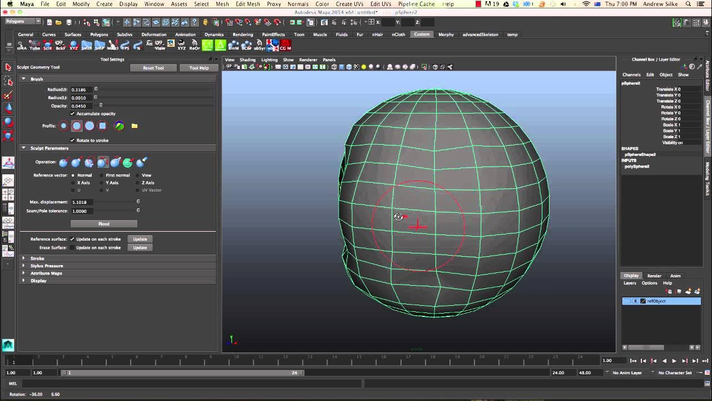Open the Edit Mesh menu
Image resolution: width=712 pixels, height=401 pixels.
click(248, 4)
